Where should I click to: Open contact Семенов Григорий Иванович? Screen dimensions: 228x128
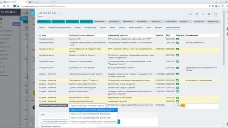coord(55,122)
